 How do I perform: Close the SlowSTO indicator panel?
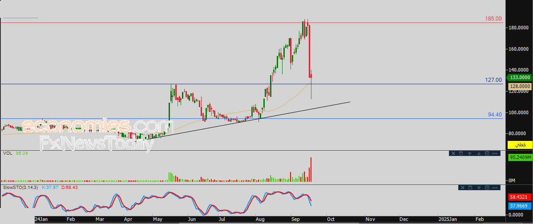[463, 188]
